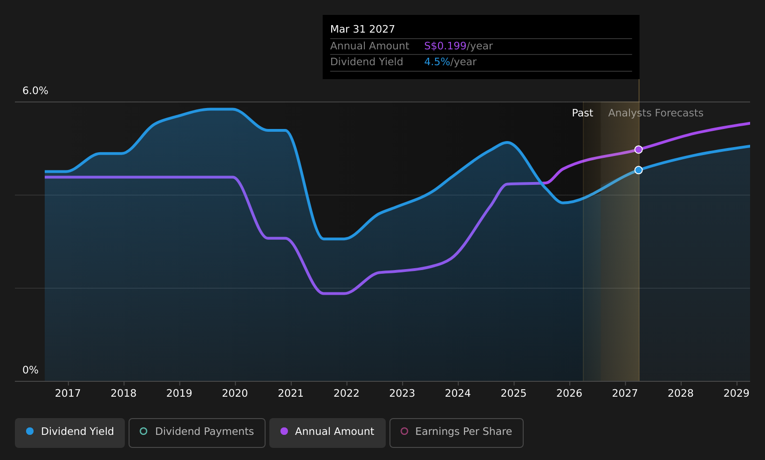Click the Analysts Forecasts label
Screen dimensions: 765x460
pyautogui.click(x=656, y=113)
